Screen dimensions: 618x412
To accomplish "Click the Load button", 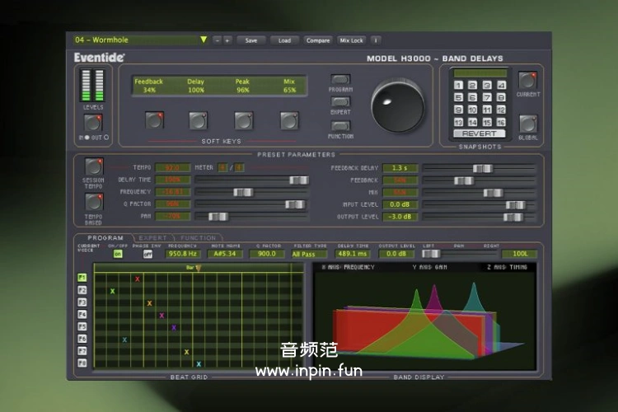I will coord(284,40).
